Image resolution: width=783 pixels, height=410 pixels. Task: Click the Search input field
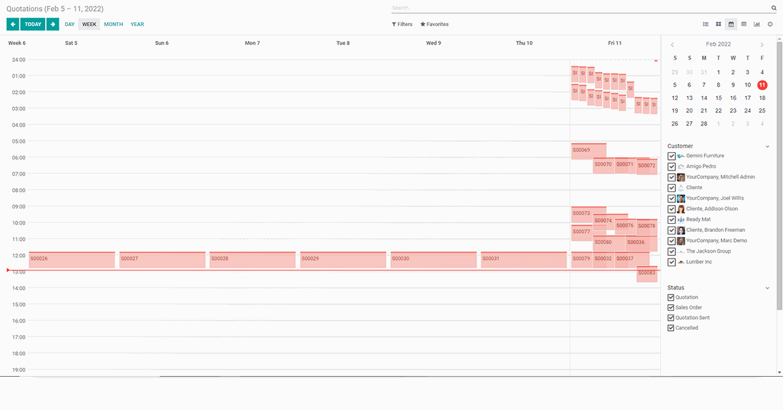pos(579,8)
